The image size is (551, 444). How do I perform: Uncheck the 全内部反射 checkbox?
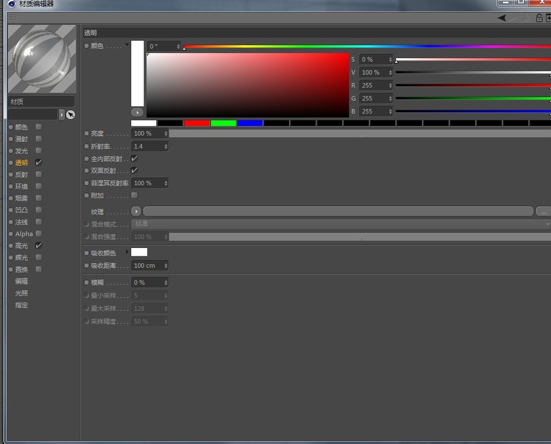[x=134, y=159]
